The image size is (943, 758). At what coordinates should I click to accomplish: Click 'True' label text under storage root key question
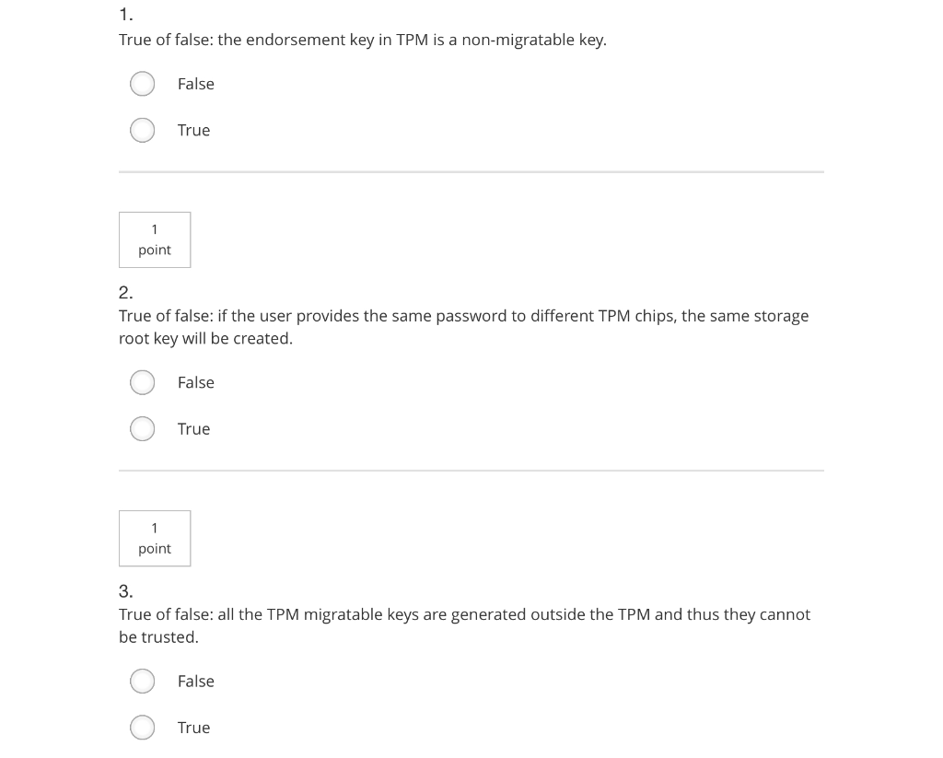pos(193,428)
